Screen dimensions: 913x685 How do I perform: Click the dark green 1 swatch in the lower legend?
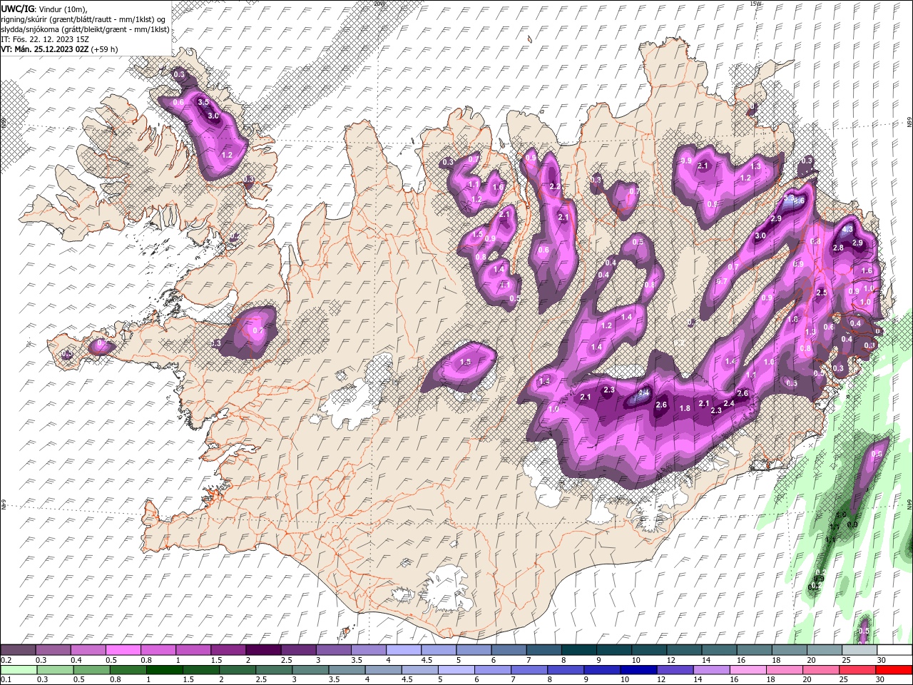pyautogui.click(x=165, y=670)
